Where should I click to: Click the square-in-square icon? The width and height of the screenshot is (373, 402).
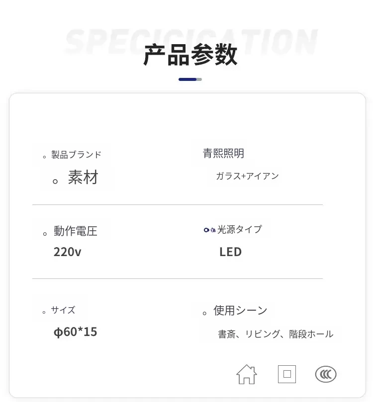pos(287,374)
